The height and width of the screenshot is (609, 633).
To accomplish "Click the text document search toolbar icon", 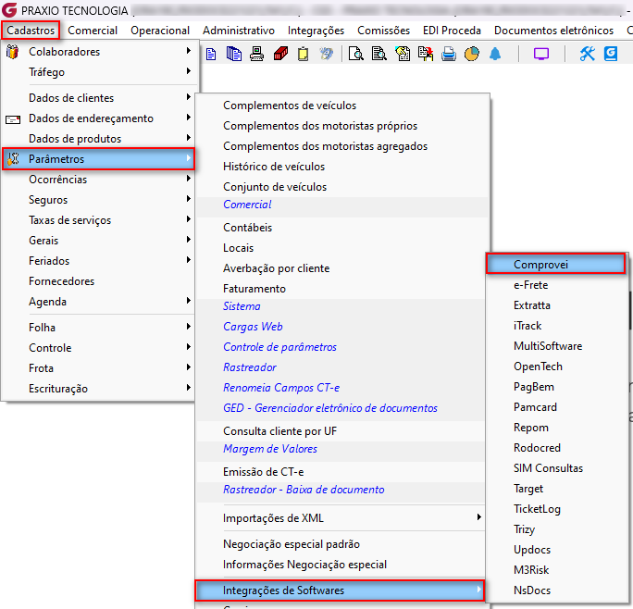I will pyautogui.click(x=379, y=54).
